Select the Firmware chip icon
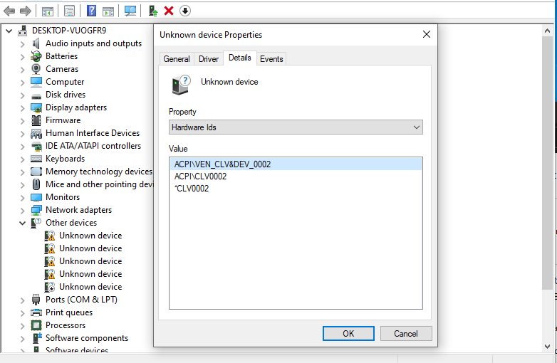 click(x=36, y=120)
